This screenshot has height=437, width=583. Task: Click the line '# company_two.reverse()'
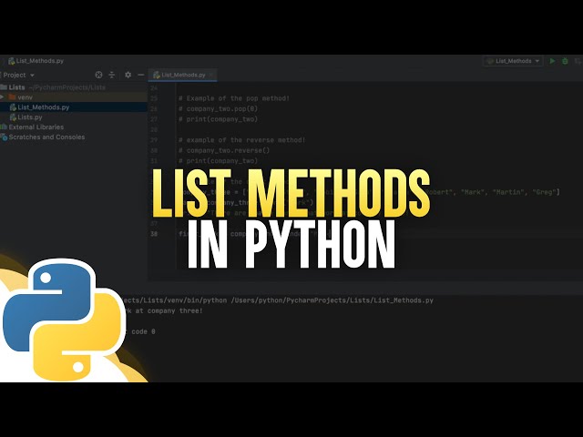(x=224, y=150)
